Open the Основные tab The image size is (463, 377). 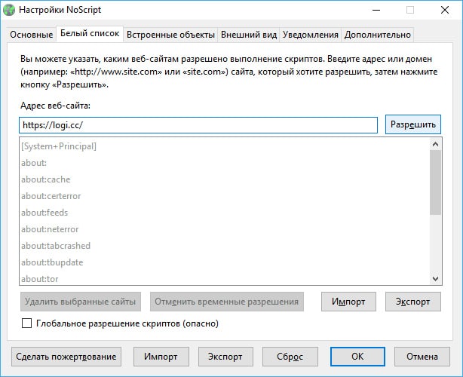coord(31,35)
